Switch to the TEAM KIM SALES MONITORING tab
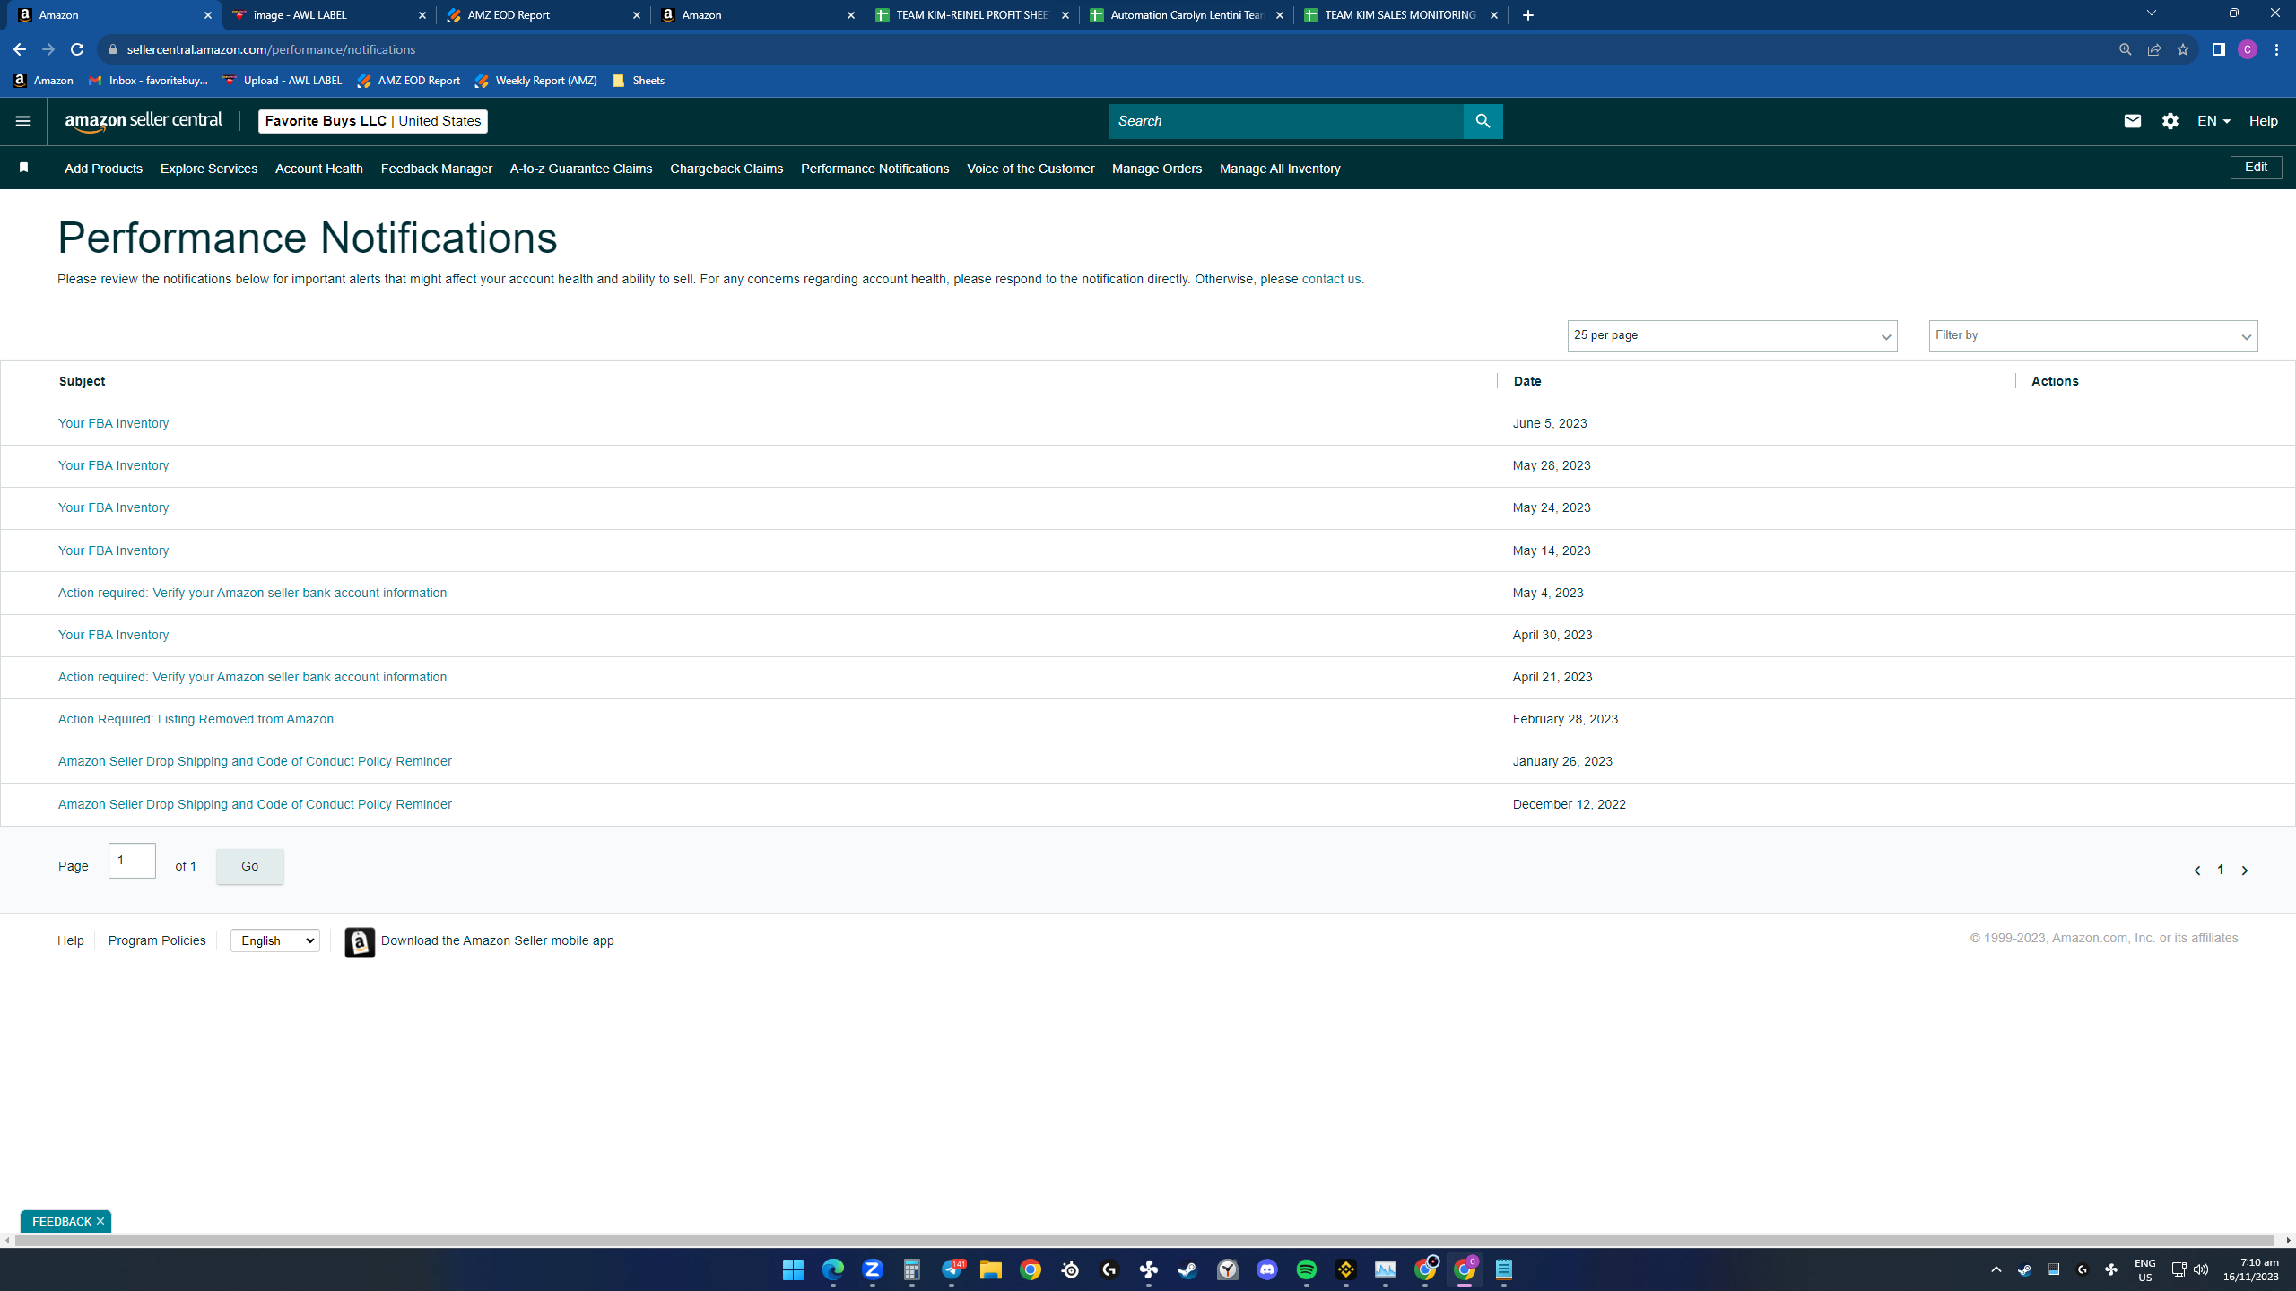This screenshot has height=1291, width=2296. (x=1400, y=15)
